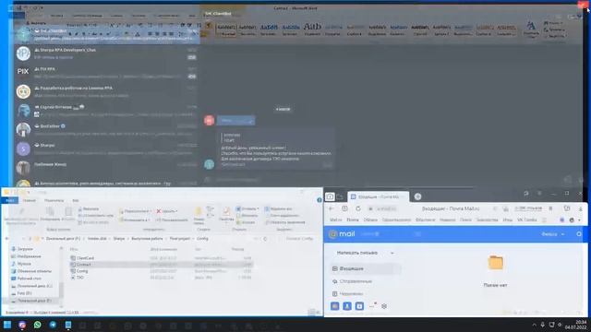Click the browser downloads icon

tap(581, 208)
